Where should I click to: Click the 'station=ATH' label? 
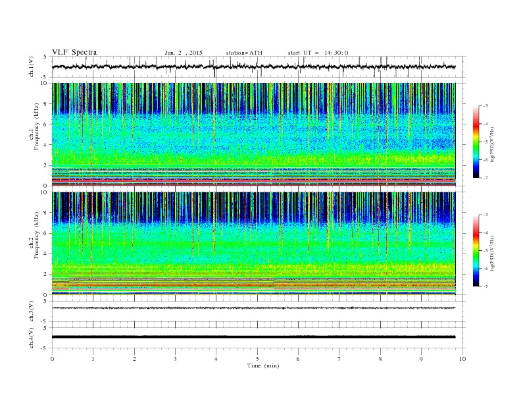click(244, 53)
